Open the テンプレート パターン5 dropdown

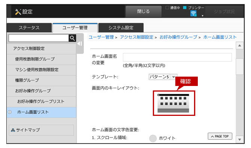163,77
